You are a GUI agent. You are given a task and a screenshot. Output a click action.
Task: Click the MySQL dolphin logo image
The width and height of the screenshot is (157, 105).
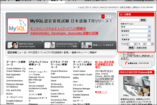(18, 25)
